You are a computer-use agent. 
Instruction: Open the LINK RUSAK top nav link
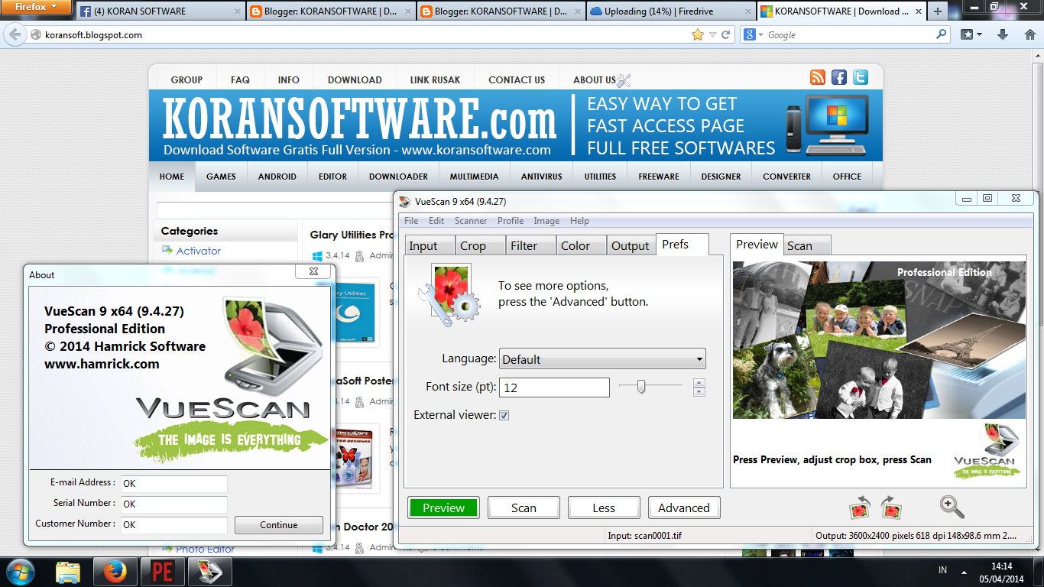[x=435, y=79]
